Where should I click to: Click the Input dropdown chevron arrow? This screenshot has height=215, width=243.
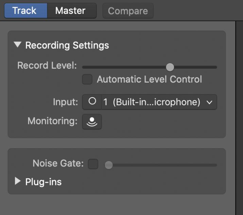pos(209,102)
